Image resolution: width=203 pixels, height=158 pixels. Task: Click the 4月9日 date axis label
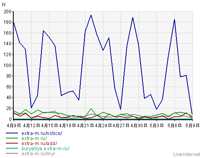[14, 125]
